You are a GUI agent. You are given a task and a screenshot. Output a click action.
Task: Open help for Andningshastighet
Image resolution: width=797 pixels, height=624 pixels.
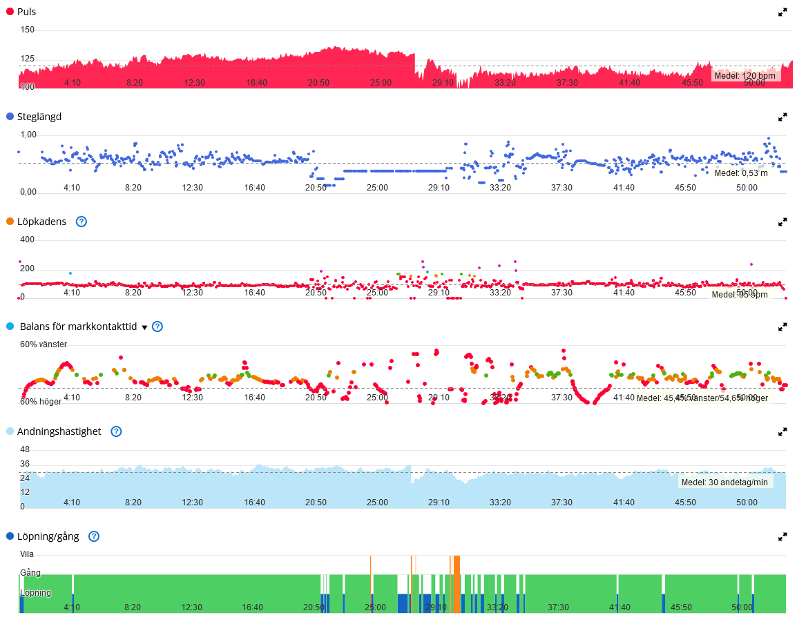click(x=117, y=431)
